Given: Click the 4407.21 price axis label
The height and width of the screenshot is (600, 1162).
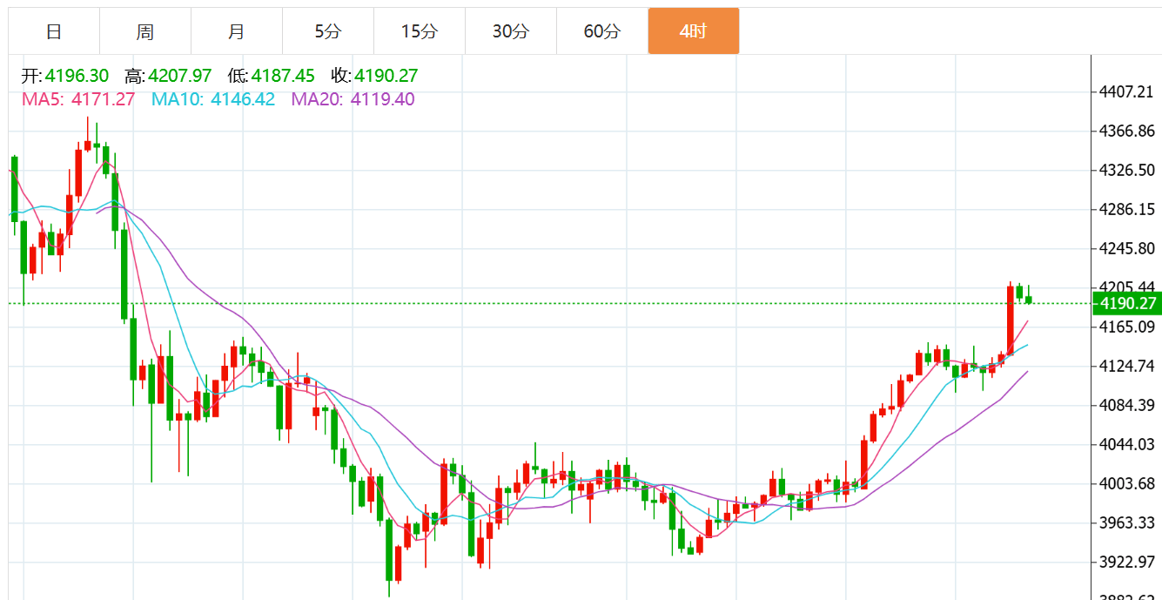Looking at the screenshot, I should coord(1127,91).
